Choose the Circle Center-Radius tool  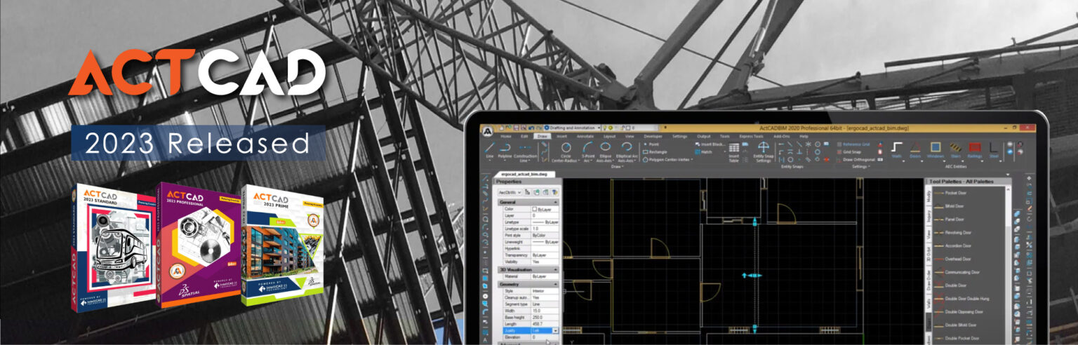pos(566,148)
